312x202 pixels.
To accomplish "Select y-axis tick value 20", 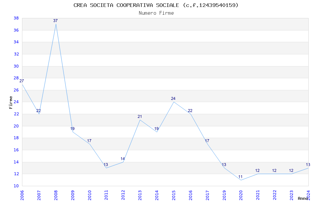I will click(16, 126).
